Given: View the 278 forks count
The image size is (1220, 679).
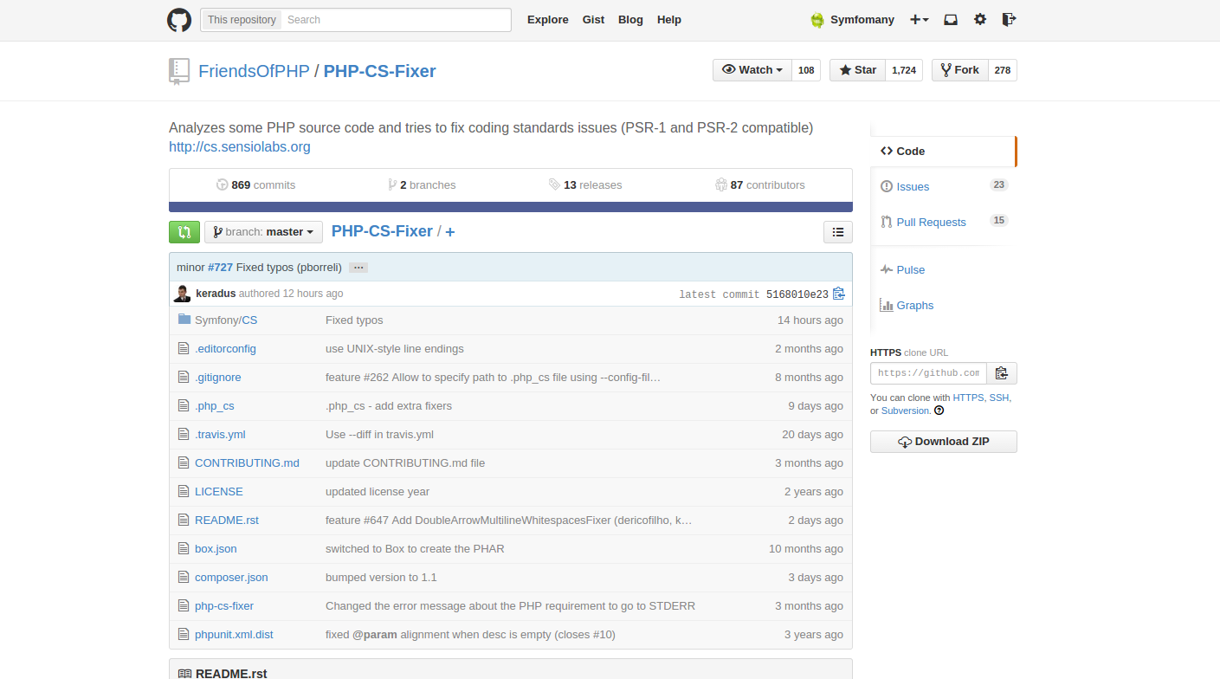Looking at the screenshot, I should (1003, 70).
